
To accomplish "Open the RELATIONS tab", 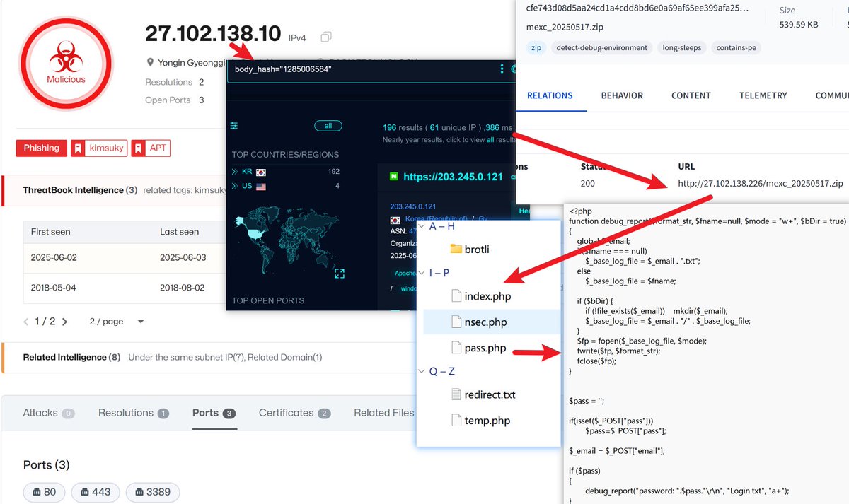I will (550, 95).
